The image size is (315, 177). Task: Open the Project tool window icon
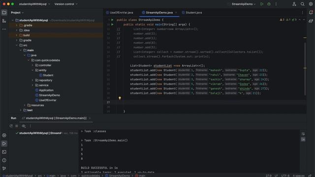[x=4, y=13]
